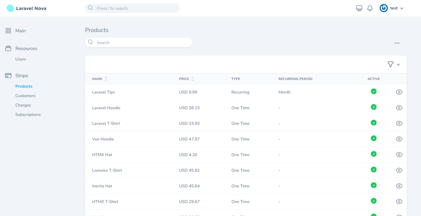Click the 'HTMX Hat' name cell

tap(102, 155)
